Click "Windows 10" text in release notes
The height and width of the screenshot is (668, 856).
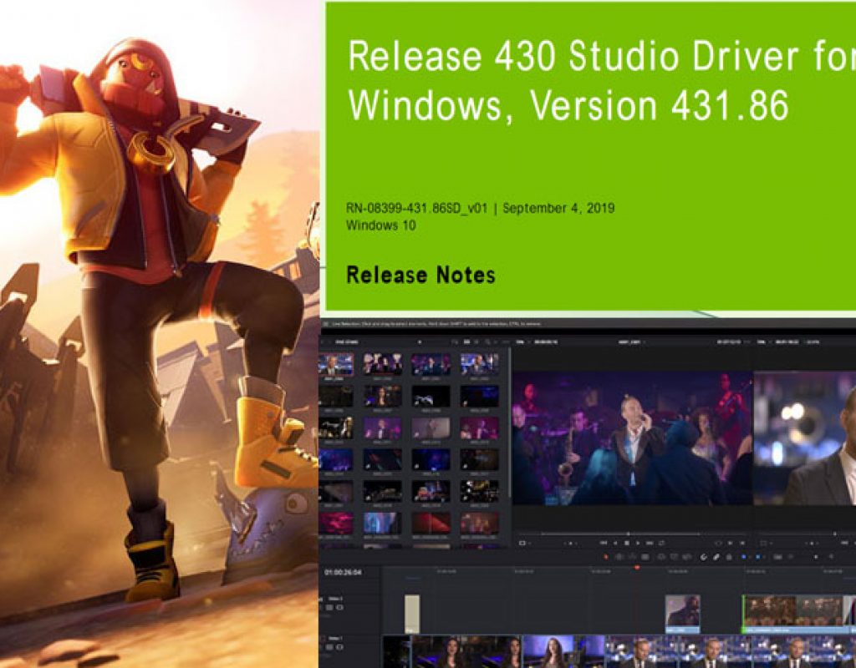pyautogui.click(x=381, y=225)
